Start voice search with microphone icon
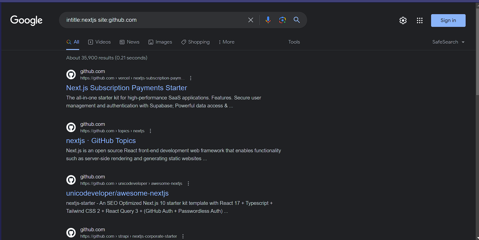Image resolution: width=479 pixels, height=240 pixels. click(268, 20)
